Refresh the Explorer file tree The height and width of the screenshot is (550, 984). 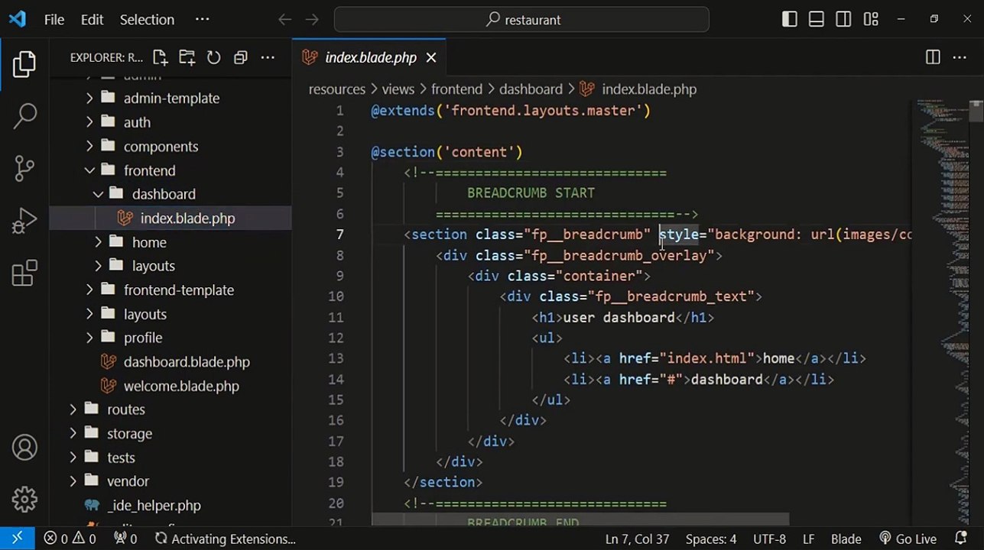pyautogui.click(x=213, y=57)
